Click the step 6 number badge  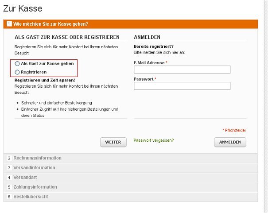tap(9, 196)
